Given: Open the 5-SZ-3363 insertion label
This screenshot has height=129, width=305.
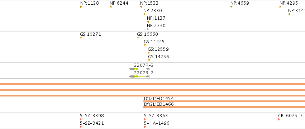Looking at the screenshot, I should coord(156,116).
